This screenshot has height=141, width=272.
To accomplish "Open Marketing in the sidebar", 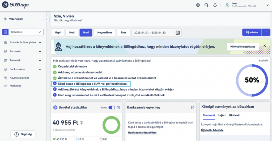I will pyautogui.click(x=15, y=86).
